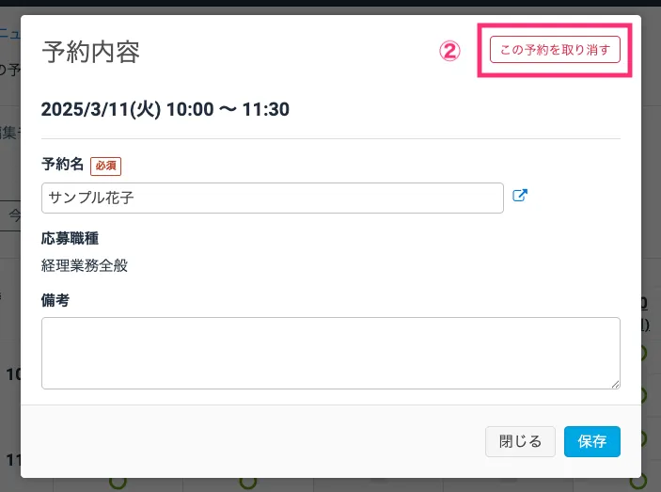
Task: Select the green circle slot at bottom-left
Action: (118, 481)
